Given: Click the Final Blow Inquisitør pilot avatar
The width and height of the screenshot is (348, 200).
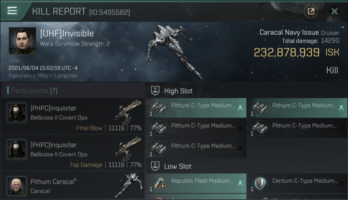Looking at the screenshot, I should (x=17, y=113).
